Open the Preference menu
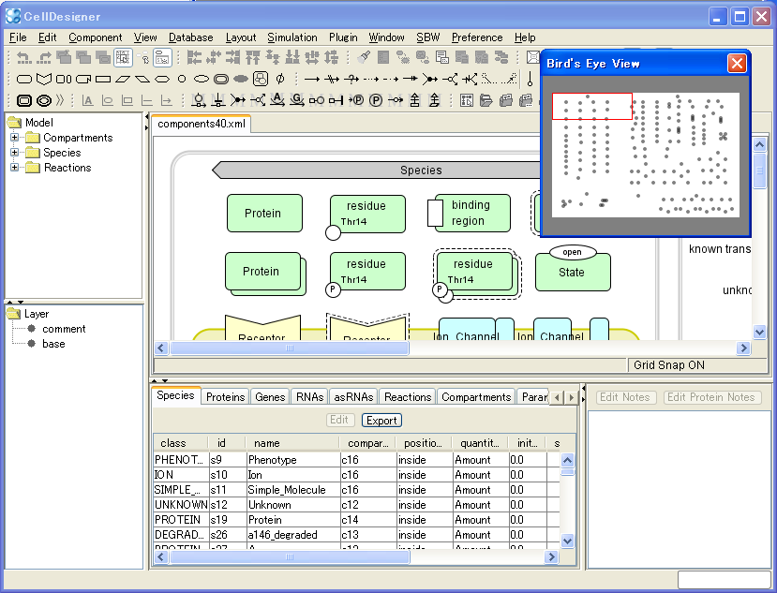This screenshot has height=593, width=777. point(477,37)
